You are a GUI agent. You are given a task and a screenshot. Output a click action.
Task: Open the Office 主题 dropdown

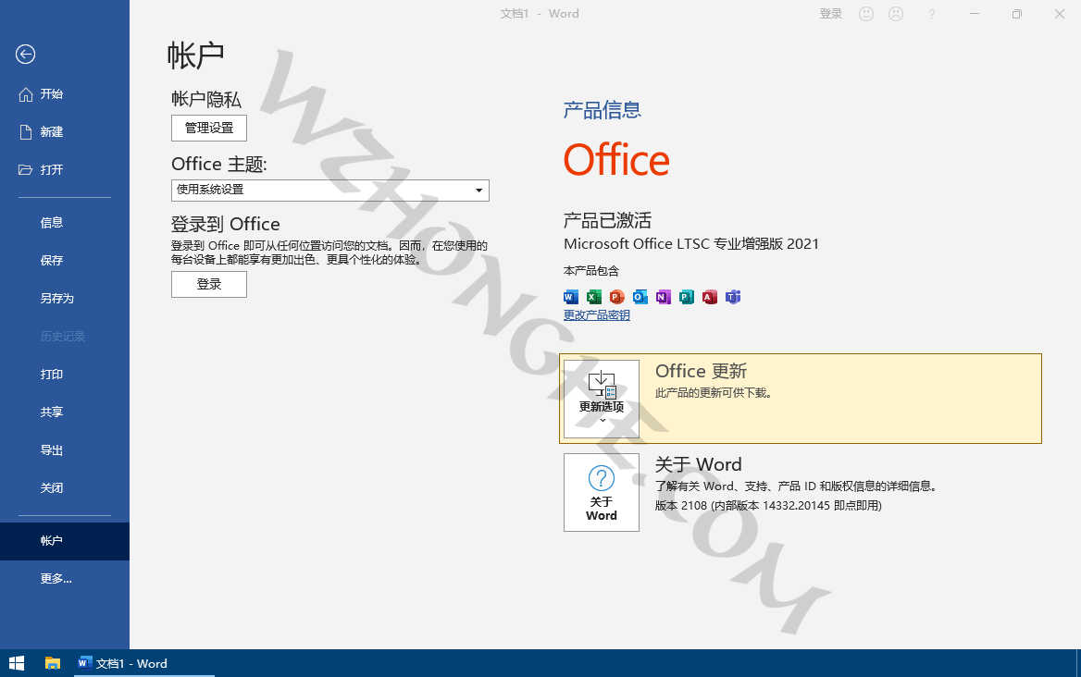479,191
